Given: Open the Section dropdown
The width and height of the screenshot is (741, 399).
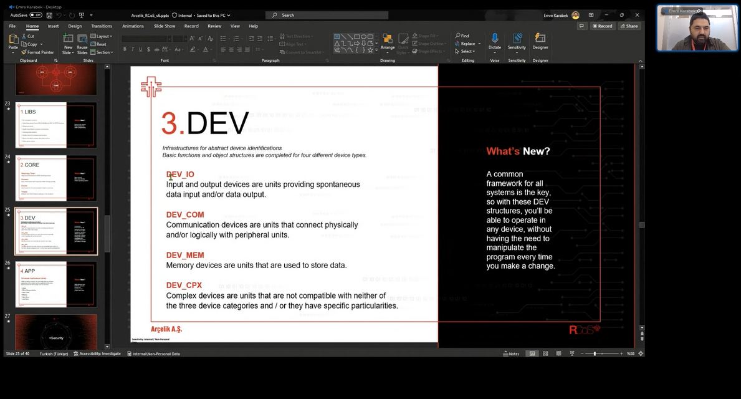Looking at the screenshot, I should [102, 52].
